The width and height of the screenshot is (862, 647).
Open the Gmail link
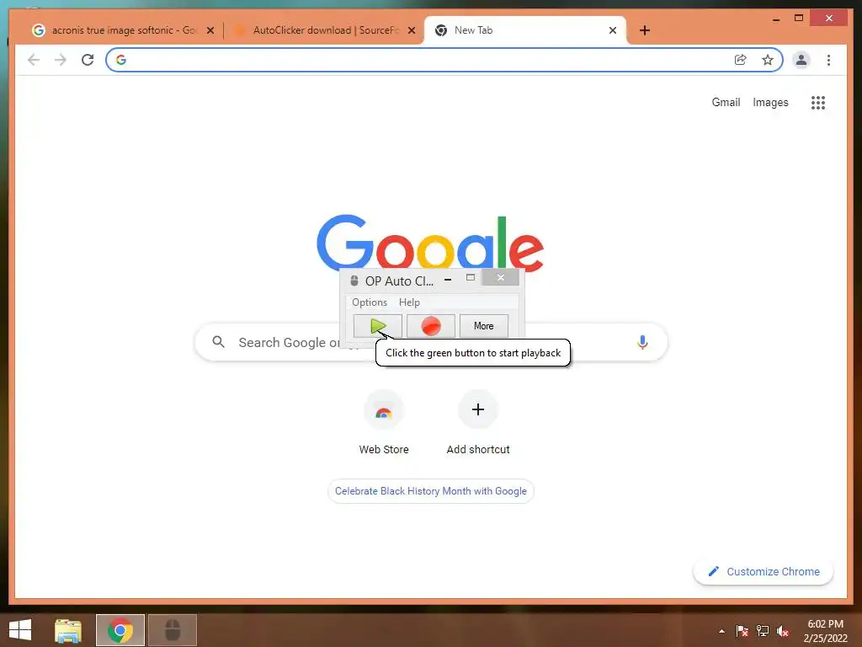(726, 102)
